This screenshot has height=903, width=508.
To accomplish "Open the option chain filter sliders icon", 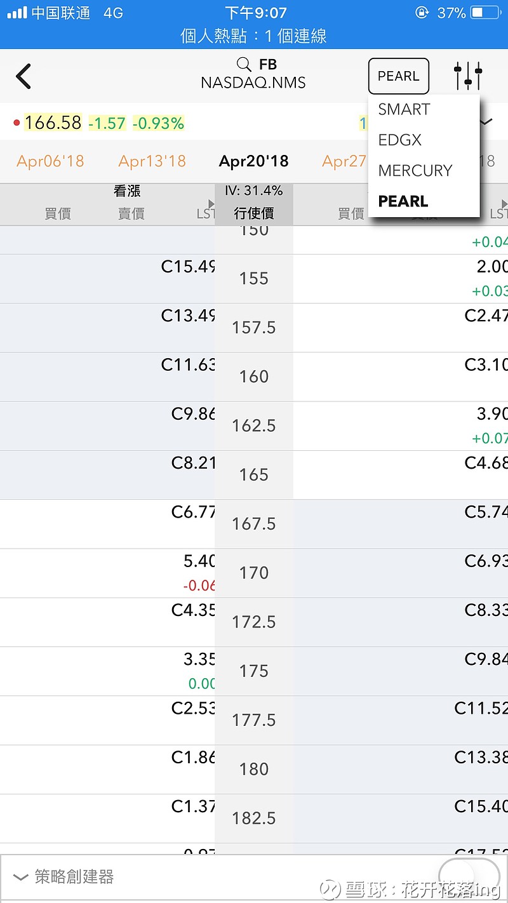I will click(467, 75).
